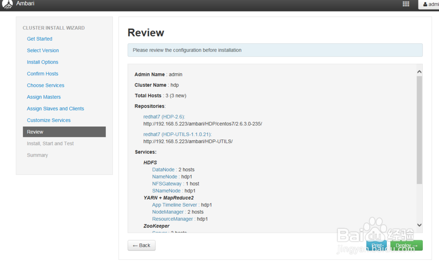This screenshot has width=439, height=264.
Task: Navigate to Assign Masters step
Action: pyautogui.click(x=43, y=96)
